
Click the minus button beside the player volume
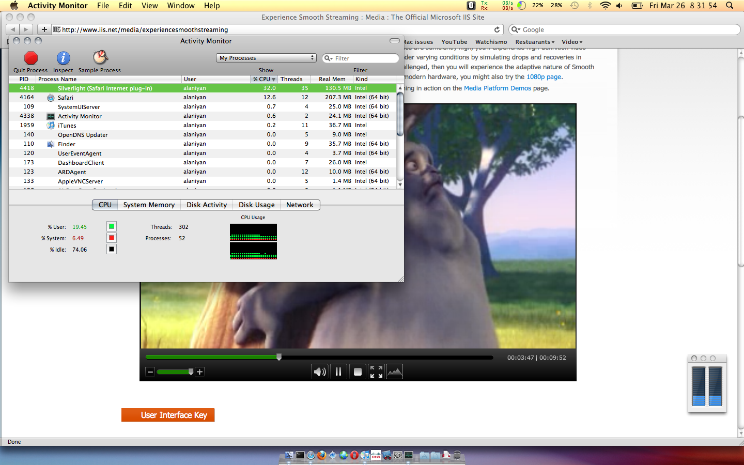point(150,371)
